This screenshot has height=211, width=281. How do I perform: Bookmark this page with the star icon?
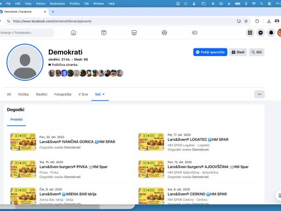tap(246, 21)
